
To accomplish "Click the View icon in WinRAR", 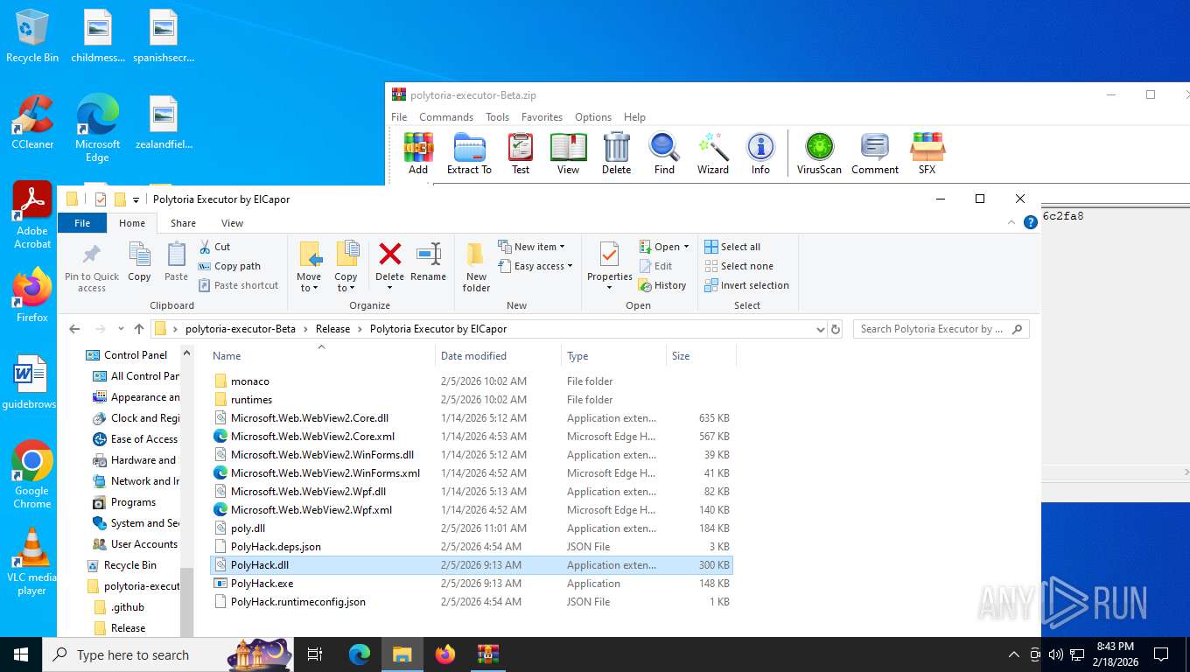I will coord(569,153).
